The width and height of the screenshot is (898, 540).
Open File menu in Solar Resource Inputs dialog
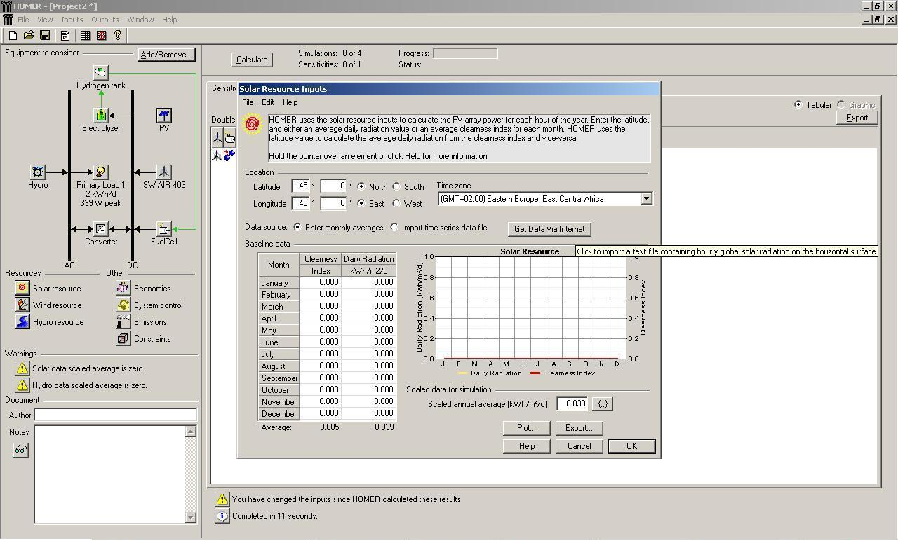click(248, 102)
